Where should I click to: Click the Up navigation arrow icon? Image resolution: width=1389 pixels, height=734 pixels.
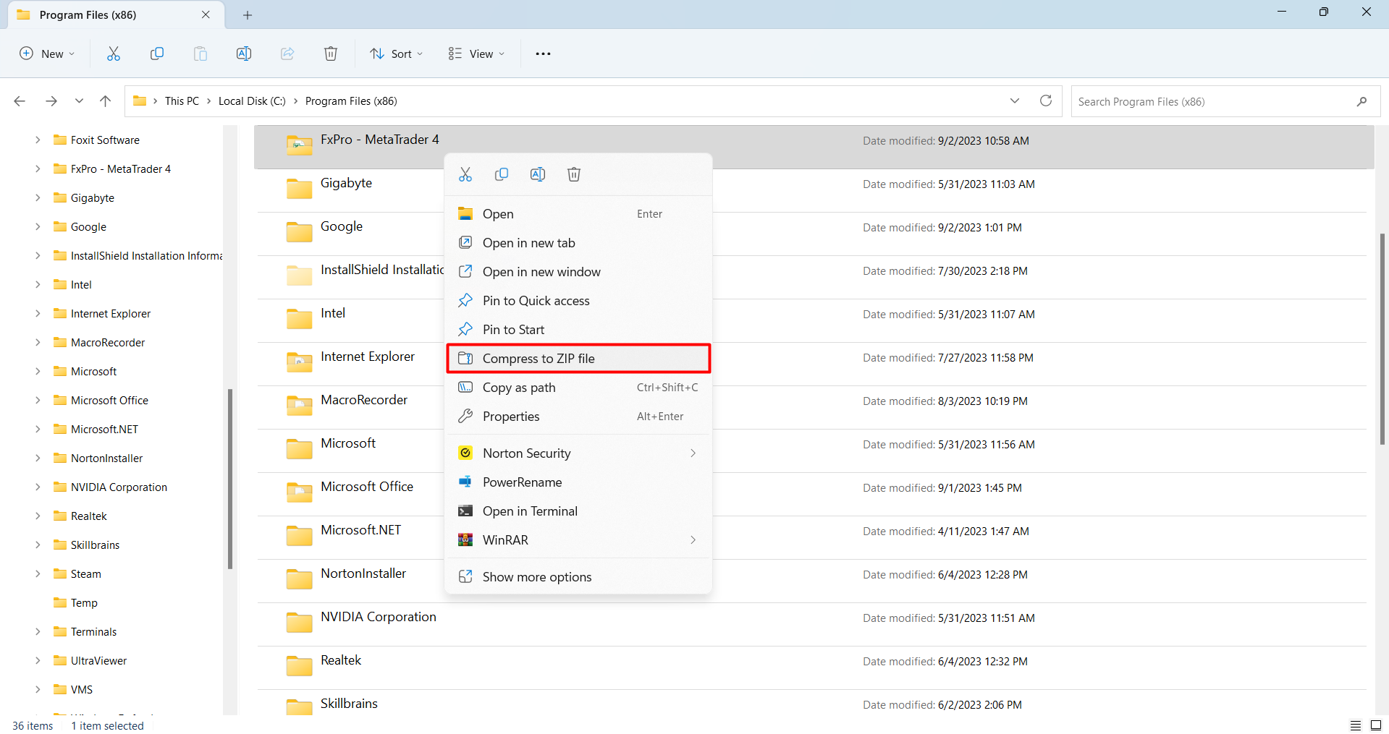pyautogui.click(x=105, y=101)
